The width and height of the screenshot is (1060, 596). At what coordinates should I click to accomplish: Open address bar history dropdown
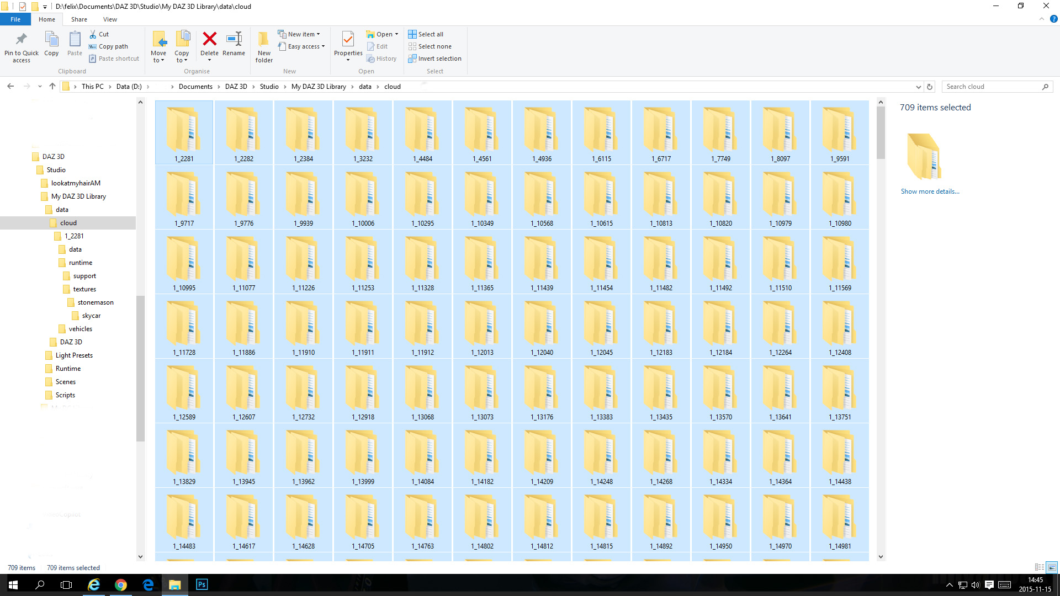pyautogui.click(x=918, y=87)
